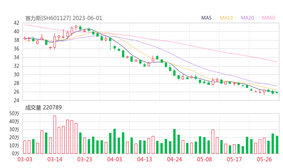Click the 36 price axis label

(16, 48)
